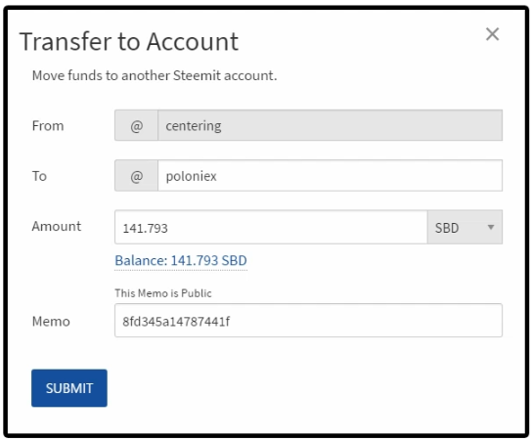This screenshot has height=441, width=532.
Task: Click the Amount label
Action: pyautogui.click(x=57, y=226)
